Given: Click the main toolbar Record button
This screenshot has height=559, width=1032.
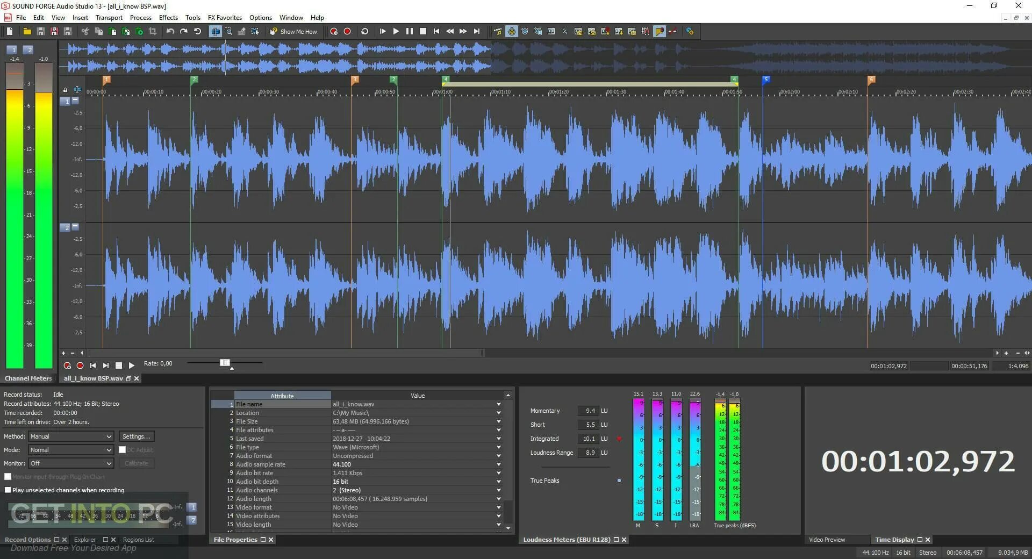Looking at the screenshot, I should [x=347, y=31].
